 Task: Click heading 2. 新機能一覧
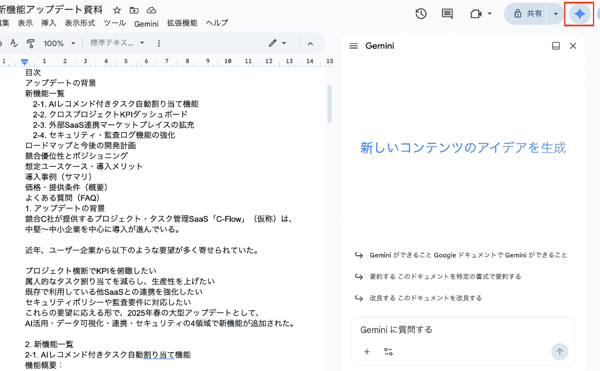[x=49, y=344]
